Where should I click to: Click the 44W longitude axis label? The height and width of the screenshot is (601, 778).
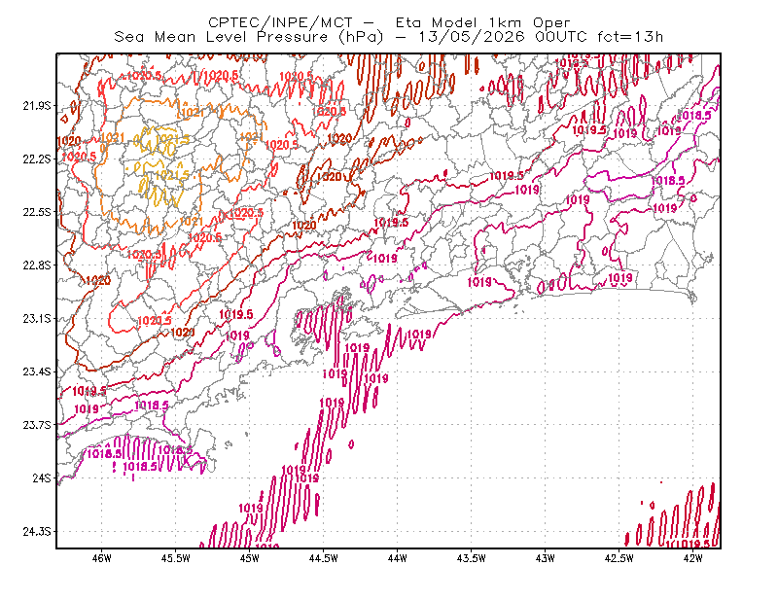[x=398, y=558]
